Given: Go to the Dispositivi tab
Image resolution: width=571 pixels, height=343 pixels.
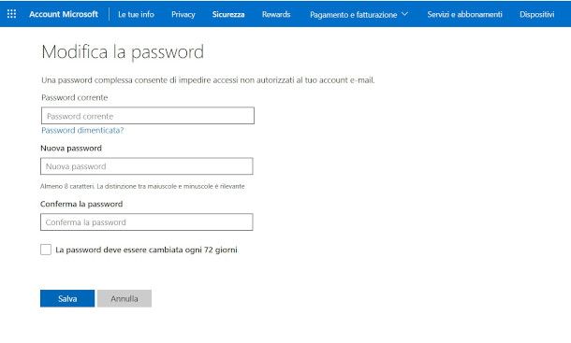Looking at the screenshot, I should pos(536,14).
